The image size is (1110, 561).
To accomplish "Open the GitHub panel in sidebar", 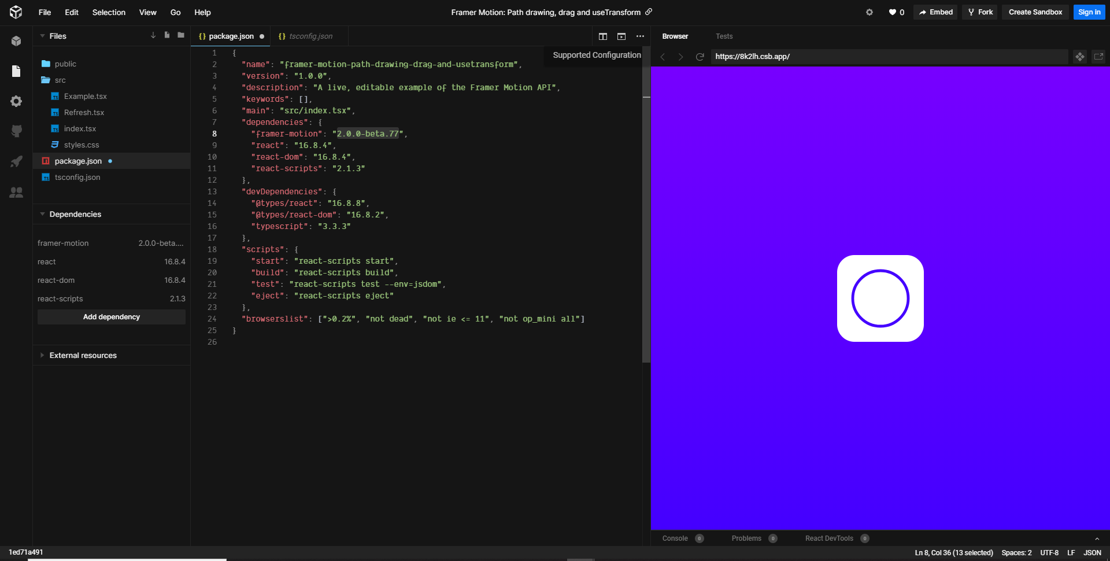I will pyautogui.click(x=16, y=131).
